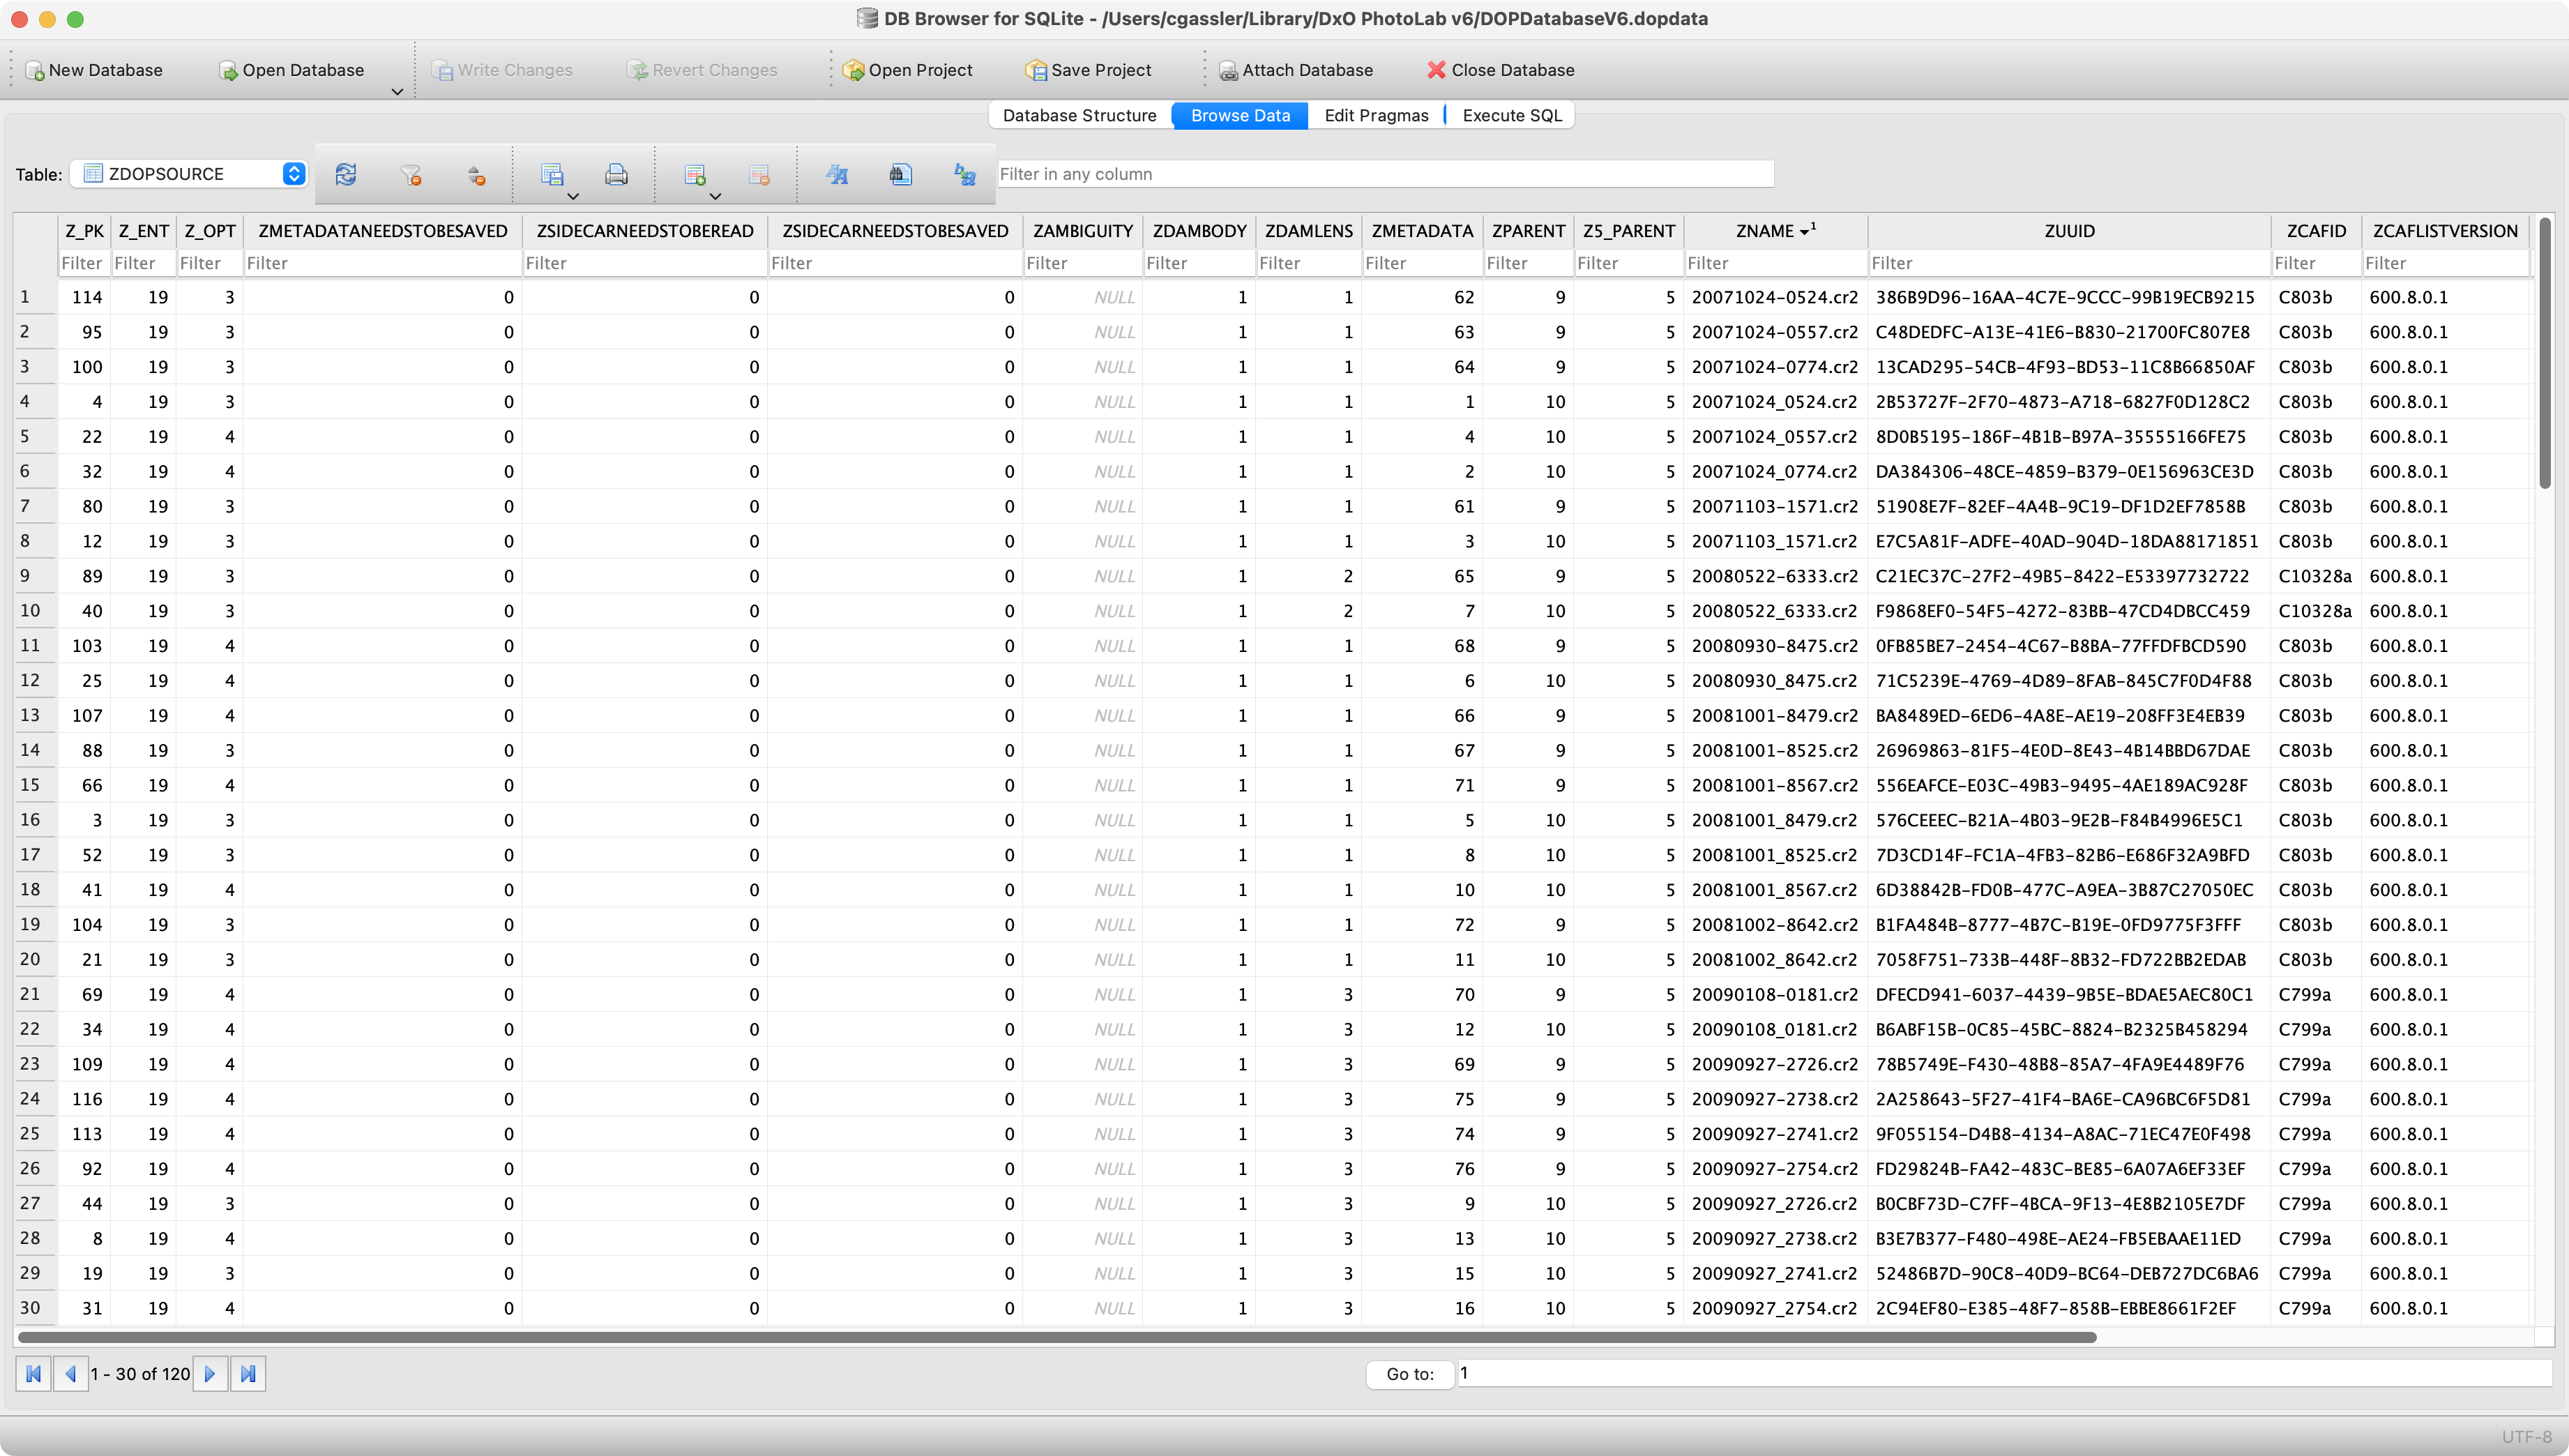Expand Open Database recent files arrow
The height and width of the screenshot is (1456, 2569).
[x=397, y=92]
